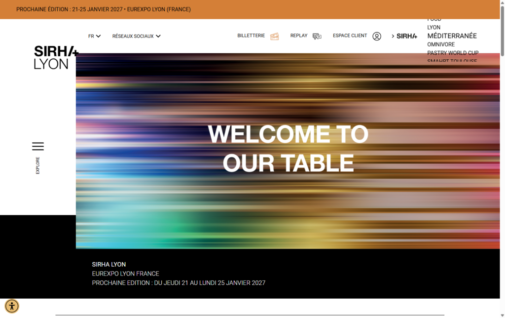505x318 pixels.
Task: Click the Explore vertical label
Action: tap(38, 165)
